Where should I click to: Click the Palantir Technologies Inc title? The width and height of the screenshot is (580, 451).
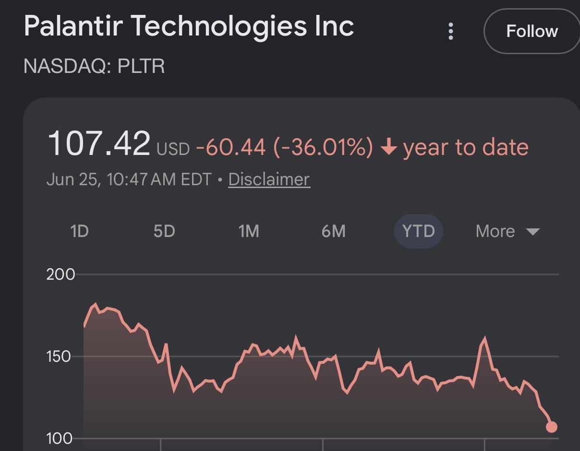click(189, 26)
